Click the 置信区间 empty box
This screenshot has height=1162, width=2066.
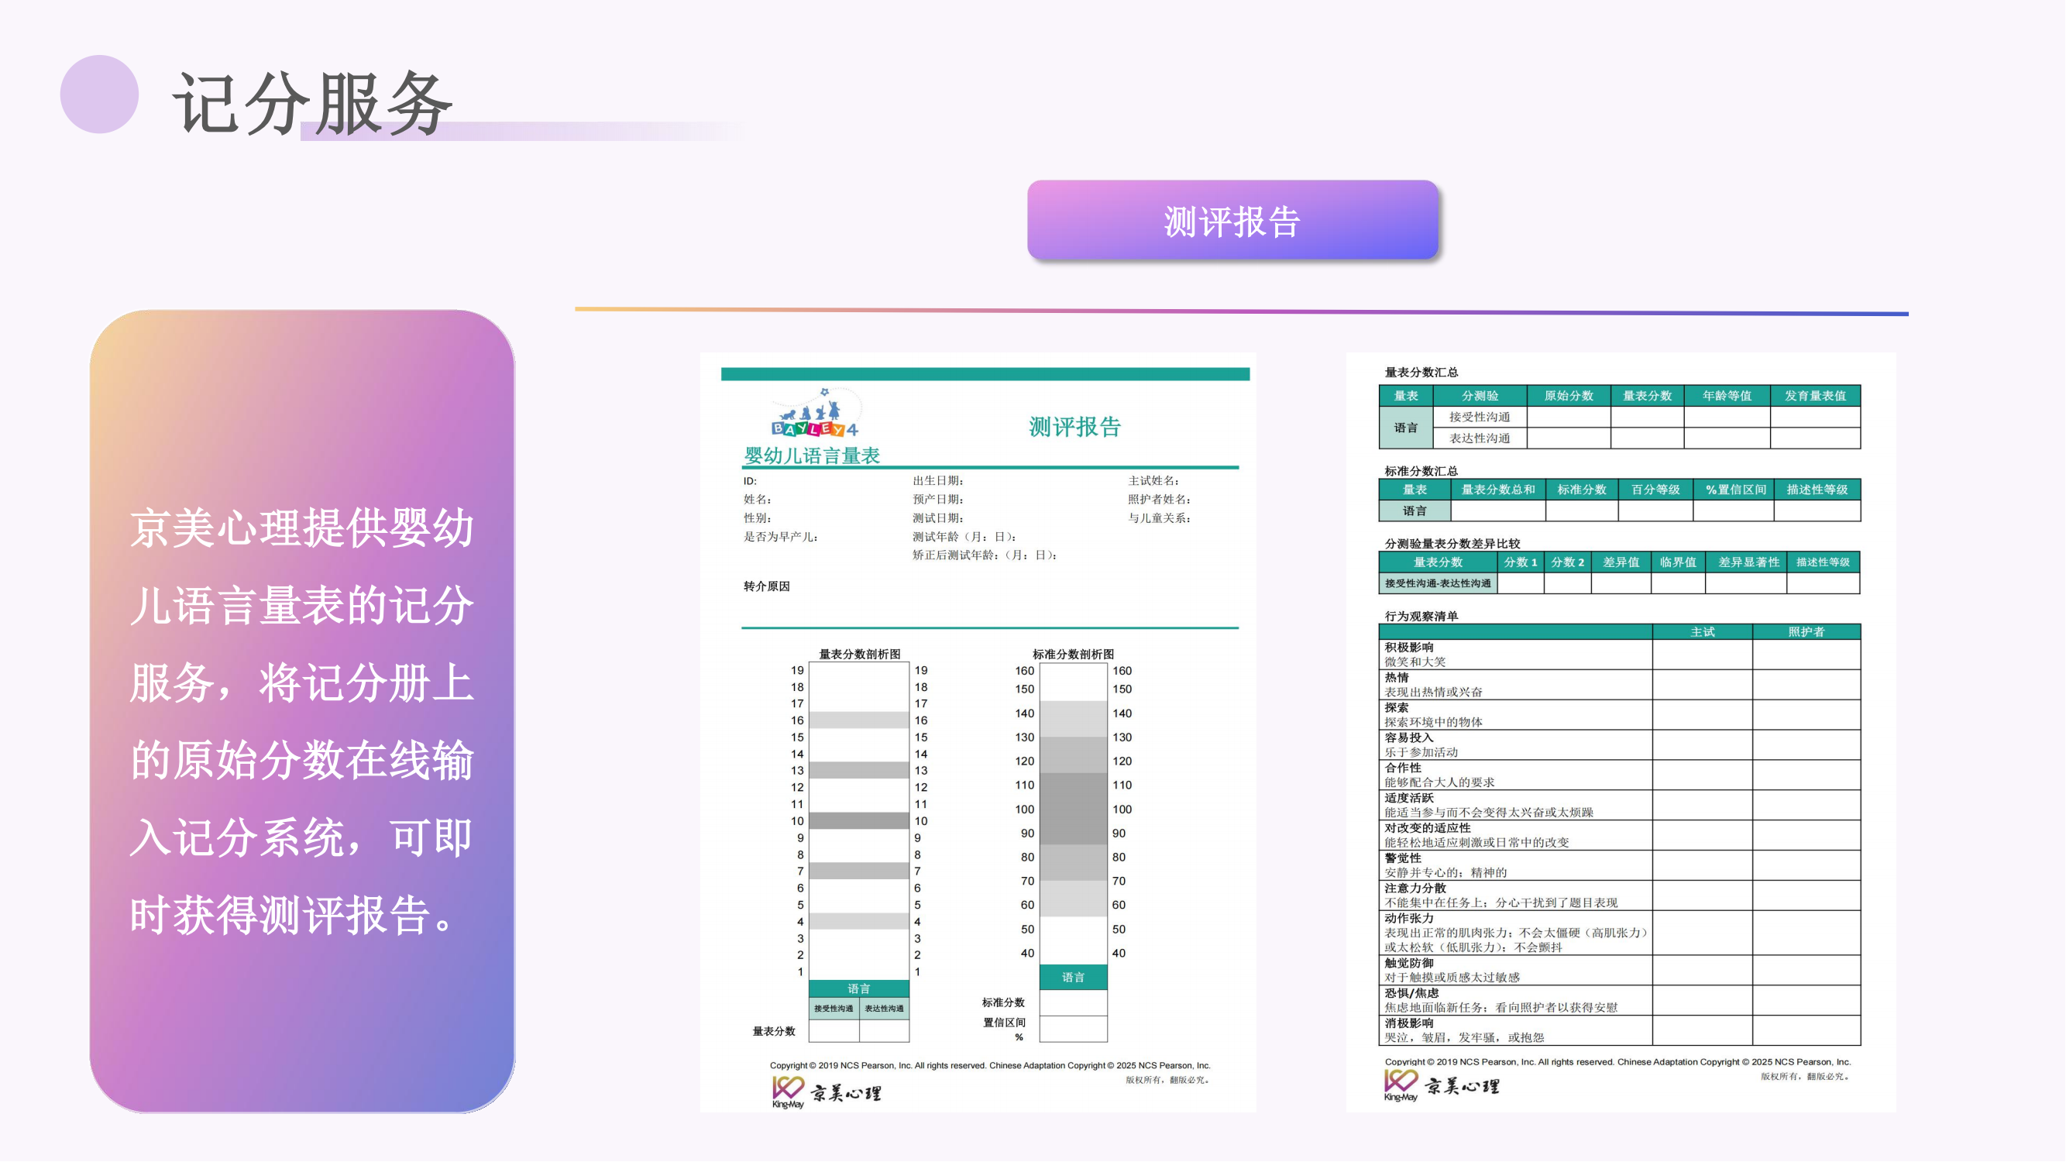tap(1072, 1028)
